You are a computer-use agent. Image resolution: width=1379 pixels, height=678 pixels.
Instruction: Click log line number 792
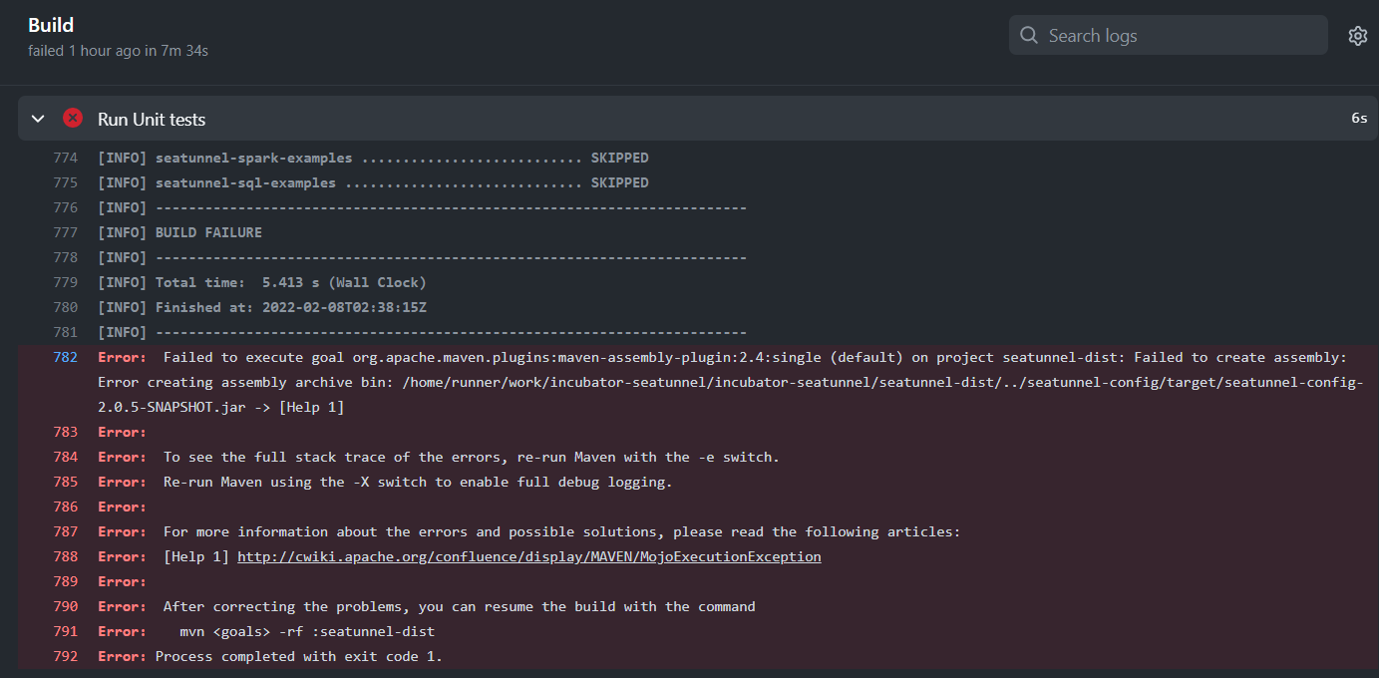66,656
